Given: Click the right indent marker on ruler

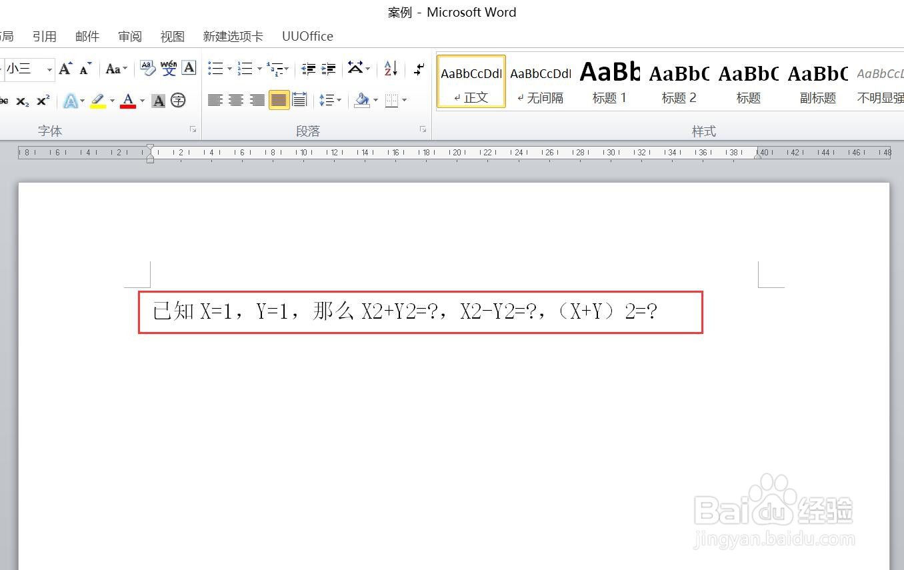Looking at the screenshot, I should [x=758, y=155].
